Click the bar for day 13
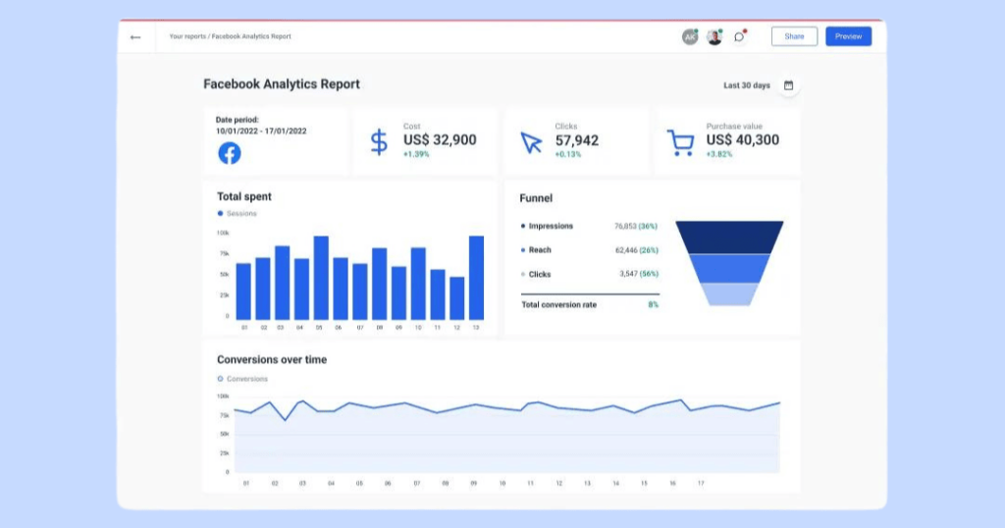This screenshot has width=1005, height=528. point(476,278)
